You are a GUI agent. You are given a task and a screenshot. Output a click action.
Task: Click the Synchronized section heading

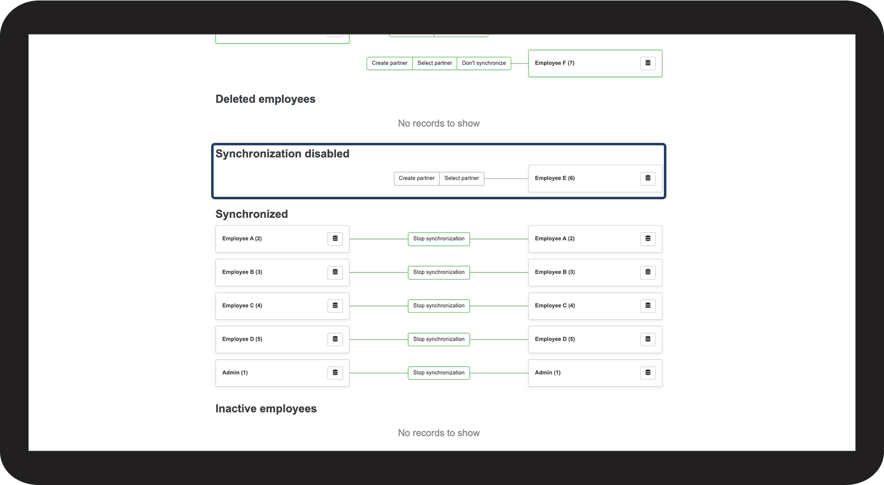coord(252,214)
